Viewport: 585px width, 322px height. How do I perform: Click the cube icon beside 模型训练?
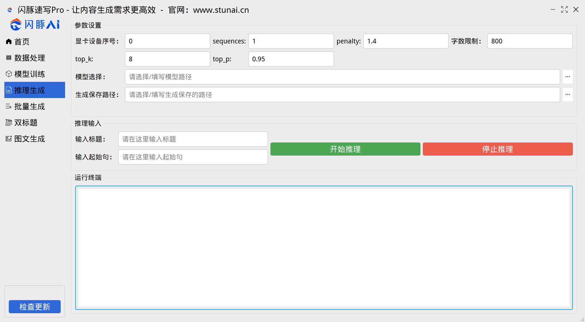click(x=9, y=74)
